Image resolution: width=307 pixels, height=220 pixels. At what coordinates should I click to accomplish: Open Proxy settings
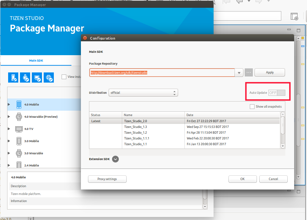(x=107, y=179)
